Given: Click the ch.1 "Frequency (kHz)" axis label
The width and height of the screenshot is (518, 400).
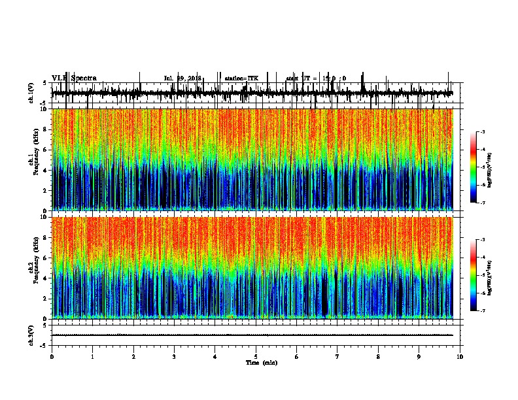Looking at the screenshot, I should 36,152.
